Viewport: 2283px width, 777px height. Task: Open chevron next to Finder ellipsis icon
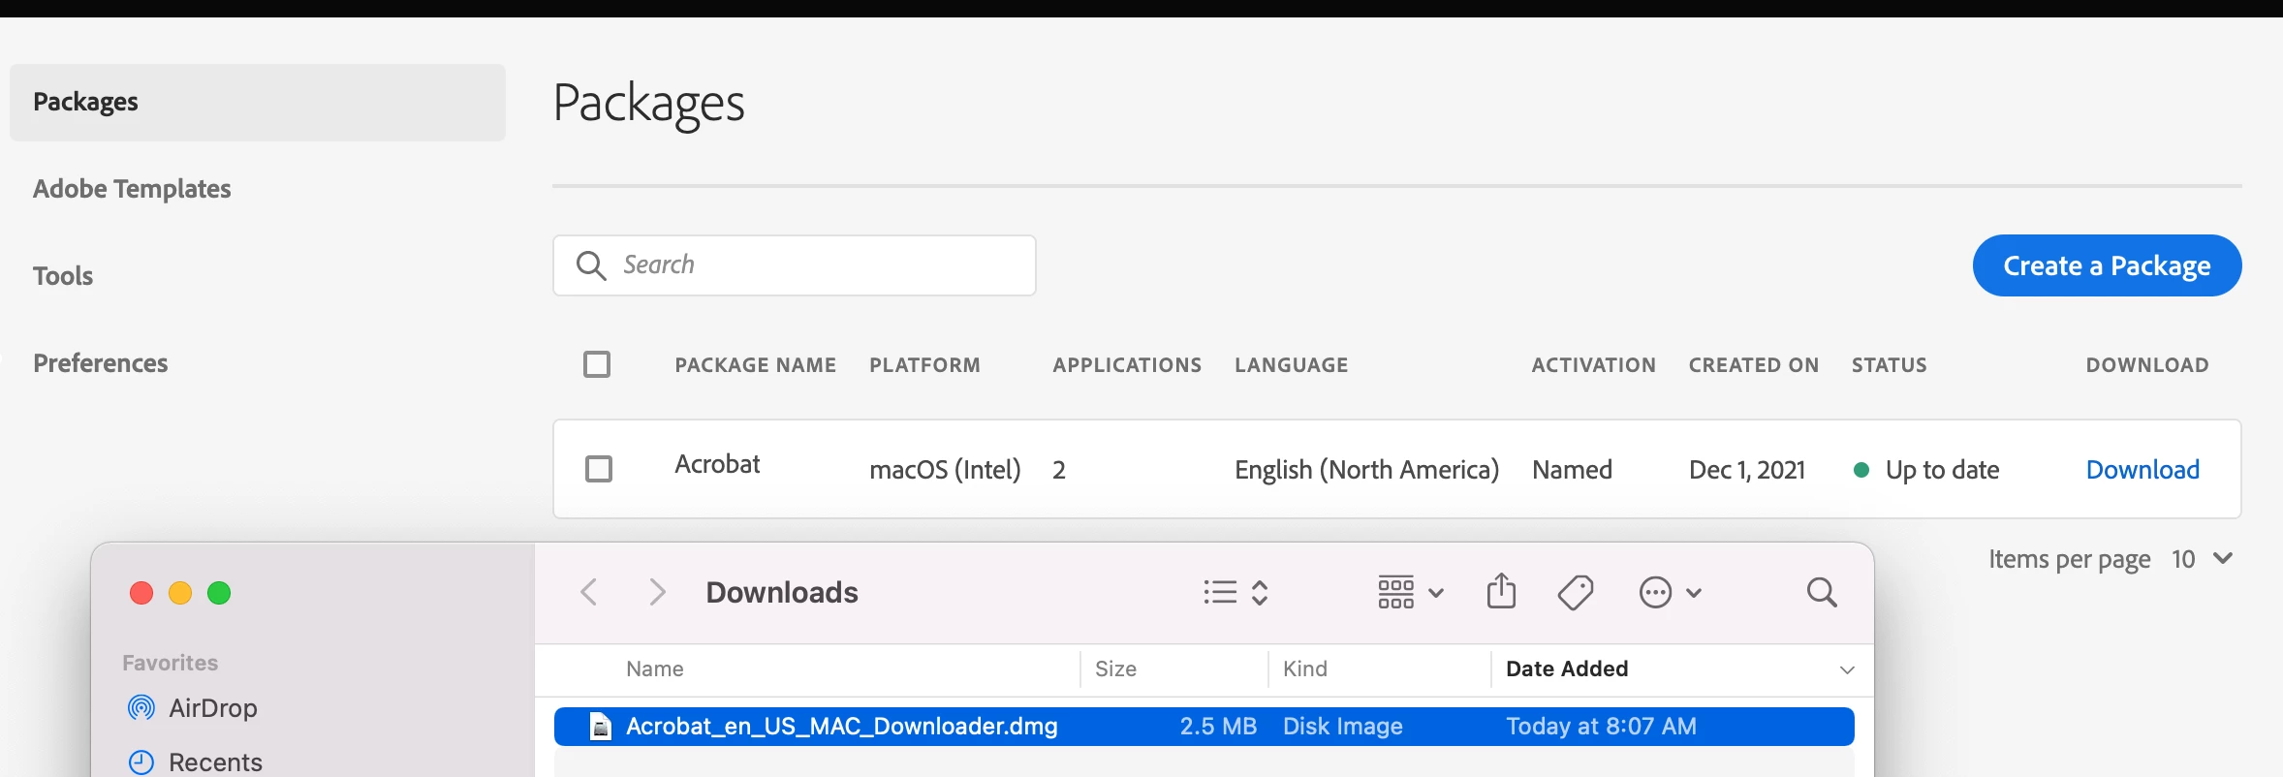(x=1694, y=593)
